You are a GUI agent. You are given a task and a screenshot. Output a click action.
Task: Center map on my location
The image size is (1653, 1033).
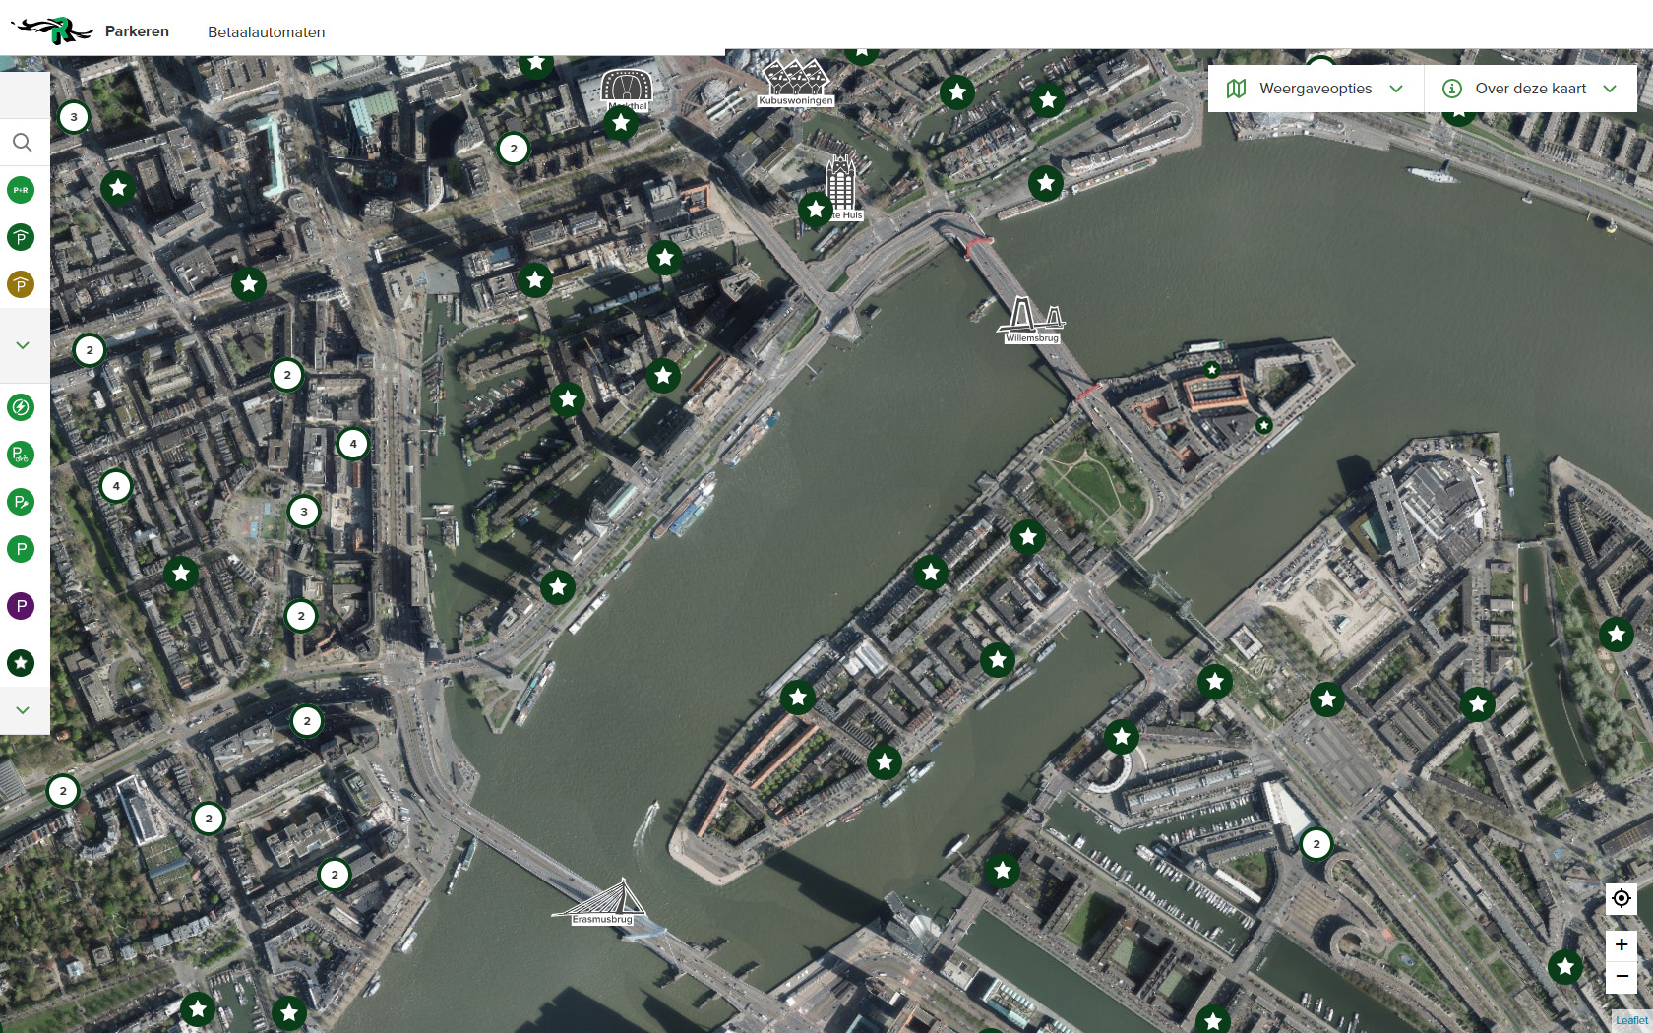tap(1622, 898)
